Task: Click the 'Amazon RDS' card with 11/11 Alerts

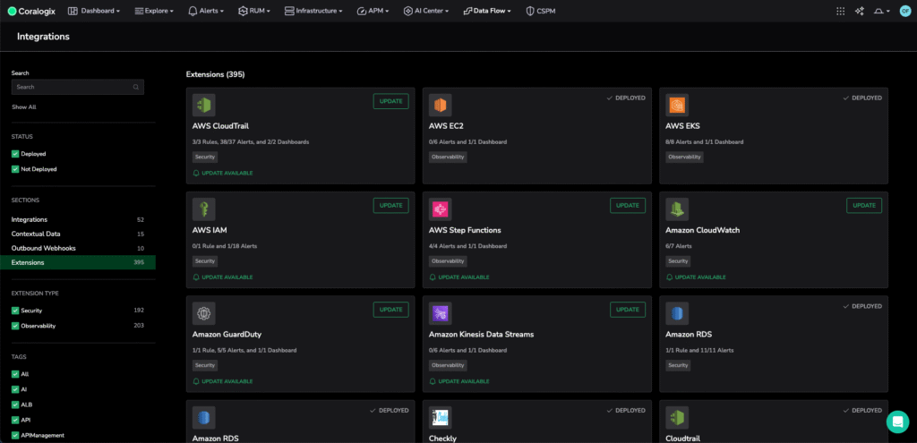Action: [774, 345]
